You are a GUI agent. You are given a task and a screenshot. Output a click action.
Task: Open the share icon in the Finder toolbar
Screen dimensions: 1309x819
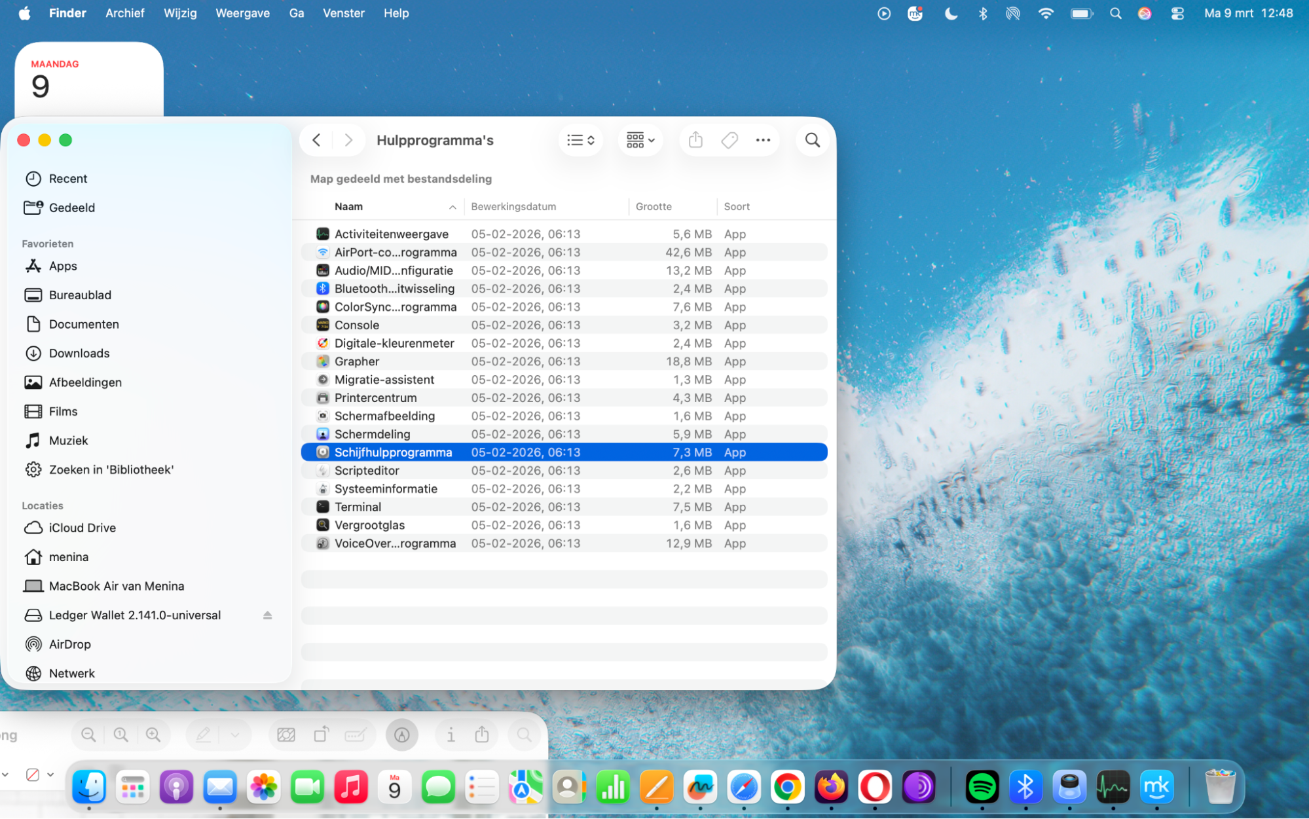[x=695, y=139]
